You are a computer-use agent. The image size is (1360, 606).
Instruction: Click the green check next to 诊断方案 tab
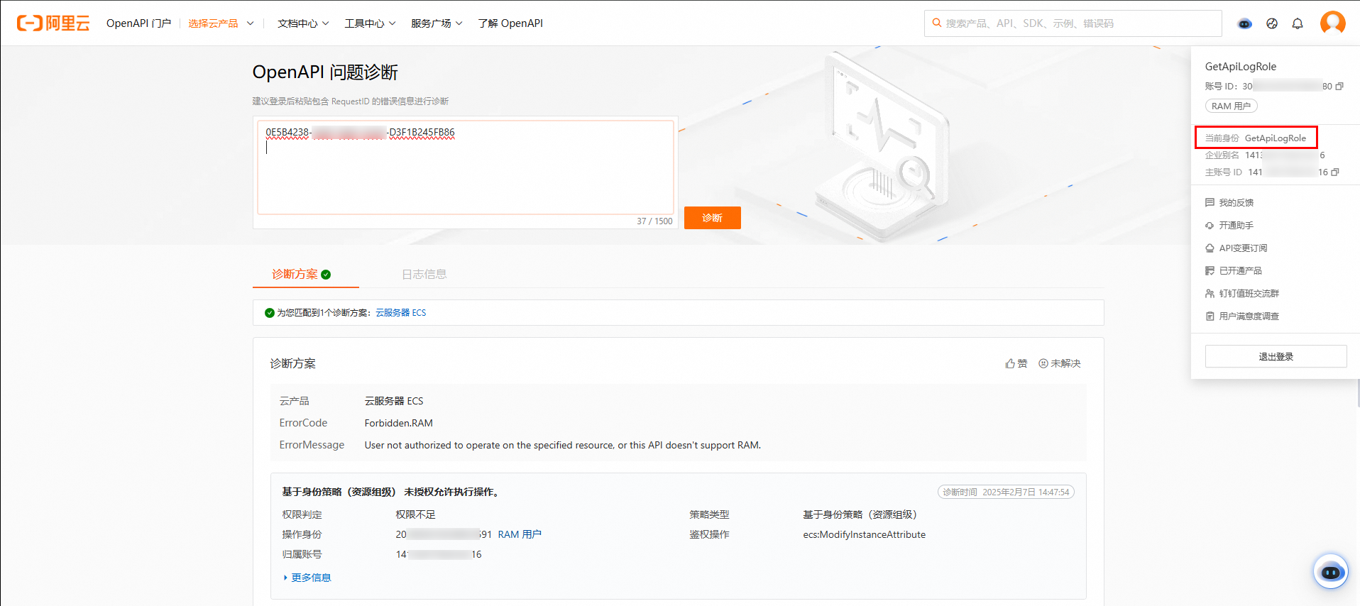[x=326, y=275]
